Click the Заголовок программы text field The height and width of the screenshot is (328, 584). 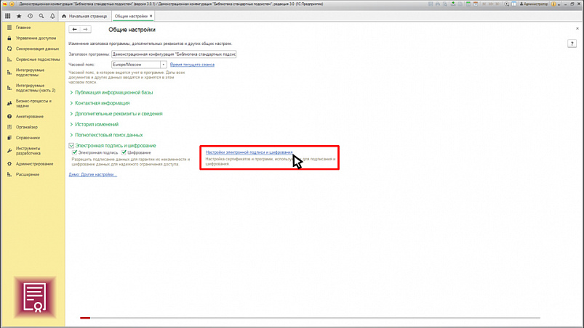click(x=174, y=54)
